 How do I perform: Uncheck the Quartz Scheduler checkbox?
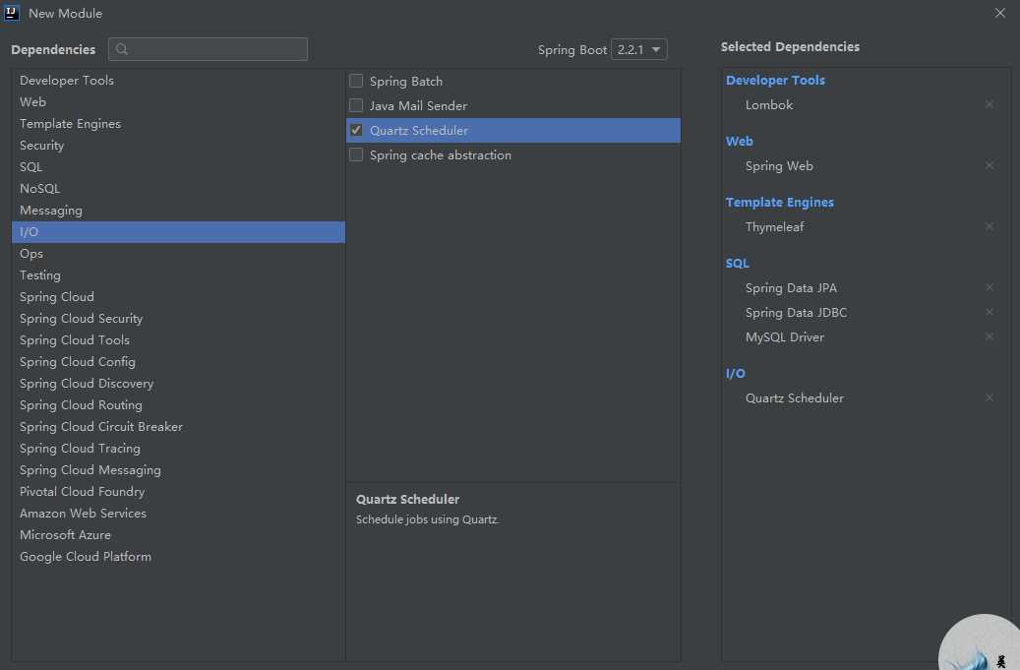(356, 130)
